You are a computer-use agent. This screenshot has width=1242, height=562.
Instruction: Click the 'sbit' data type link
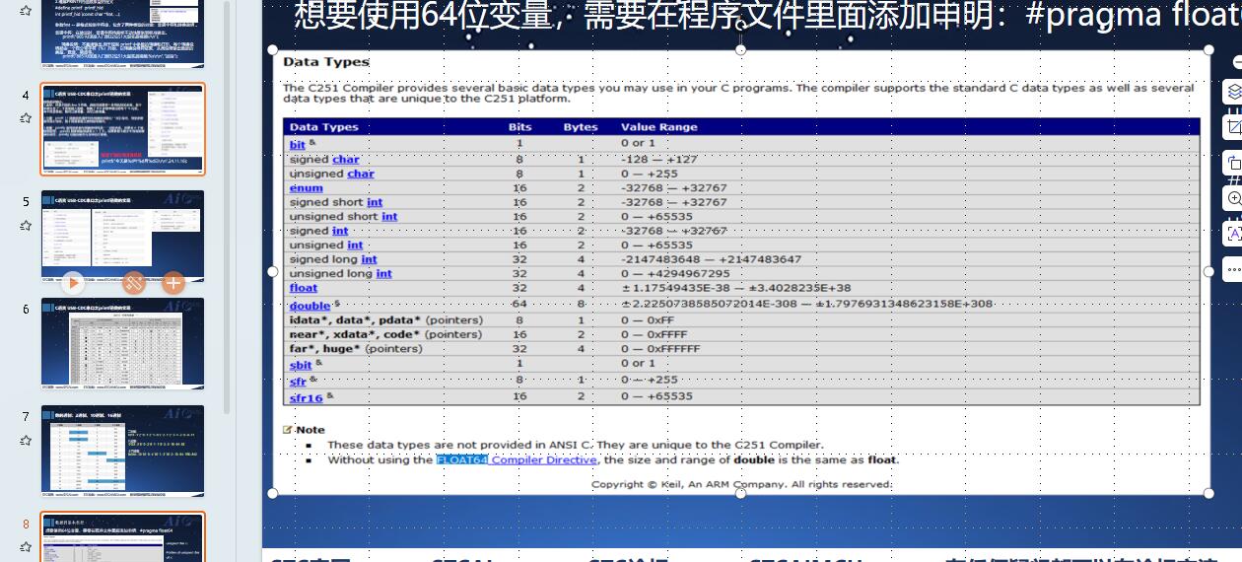click(x=301, y=365)
